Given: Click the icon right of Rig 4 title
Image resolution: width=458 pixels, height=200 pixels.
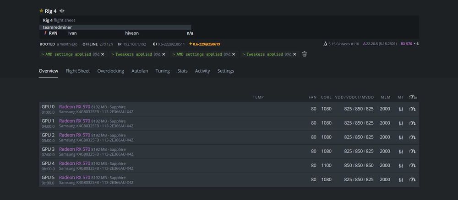Looking at the screenshot, I should point(62,11).
